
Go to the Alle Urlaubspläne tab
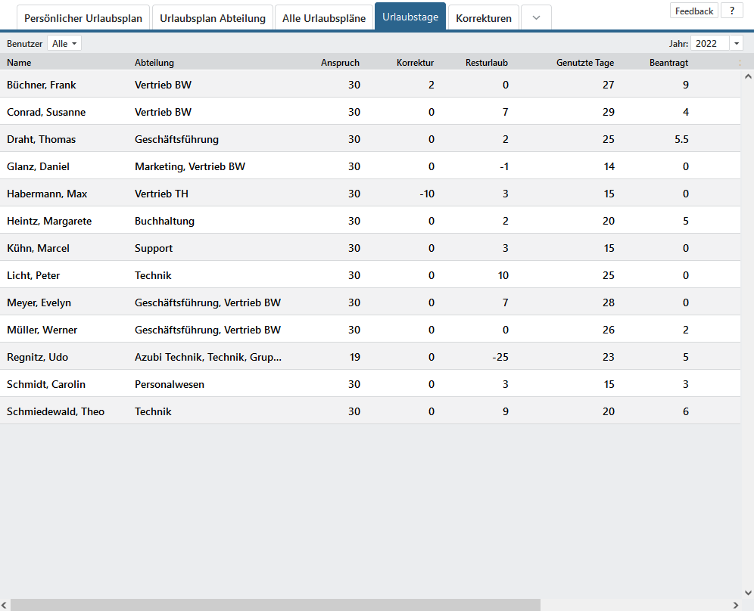click(324, 18)
